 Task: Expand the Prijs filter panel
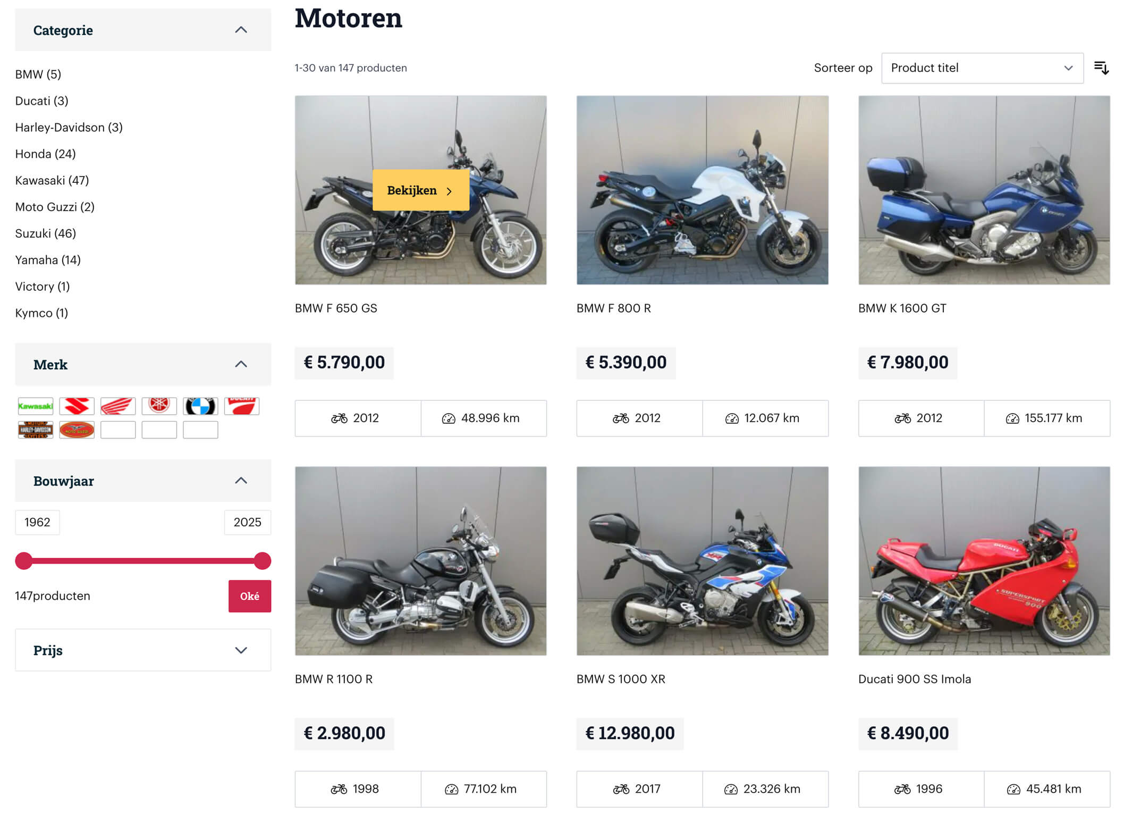coord(241,650)
